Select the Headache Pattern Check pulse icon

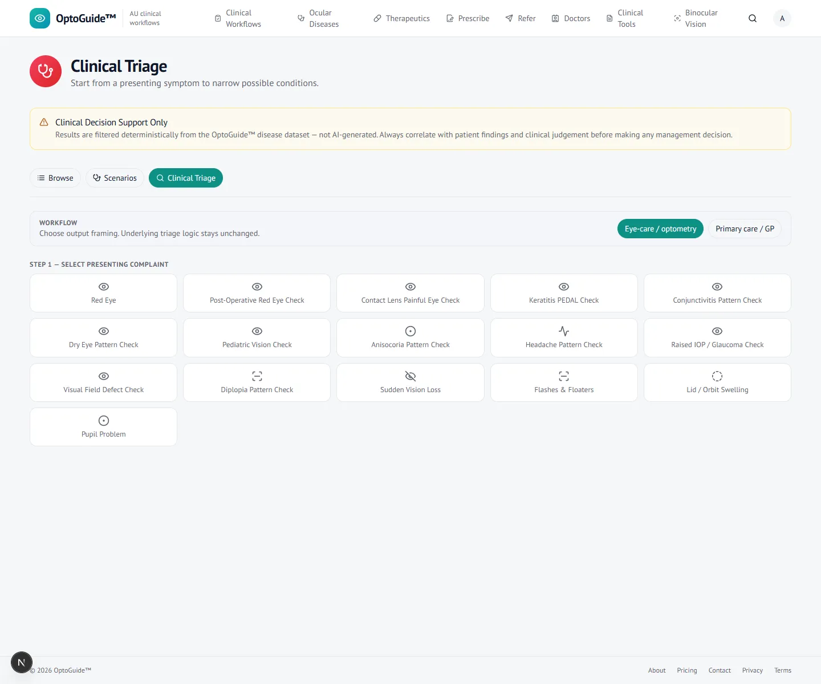tap(564, 331)
